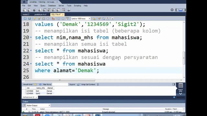Open the Edit menu

(29, 6)
